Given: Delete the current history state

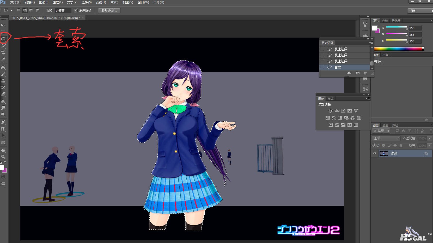Looking at the screenshot, I should [x=365, y=73].
